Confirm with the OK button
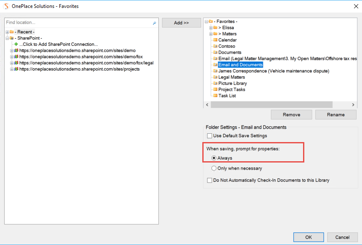 (308, 237)
